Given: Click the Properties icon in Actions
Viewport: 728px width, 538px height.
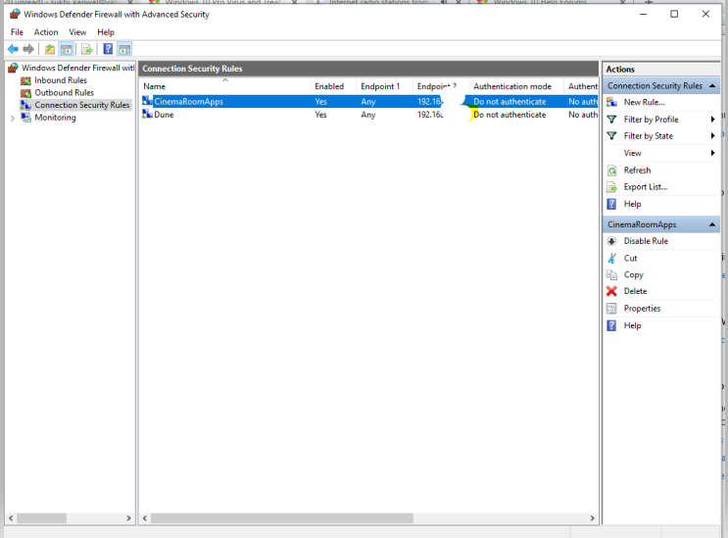Looking at the screenshot, I should point(612,309).
